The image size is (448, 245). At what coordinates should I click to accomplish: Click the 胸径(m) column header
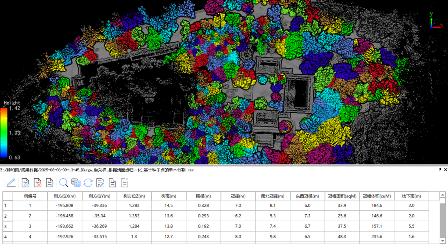coord(203,196)
